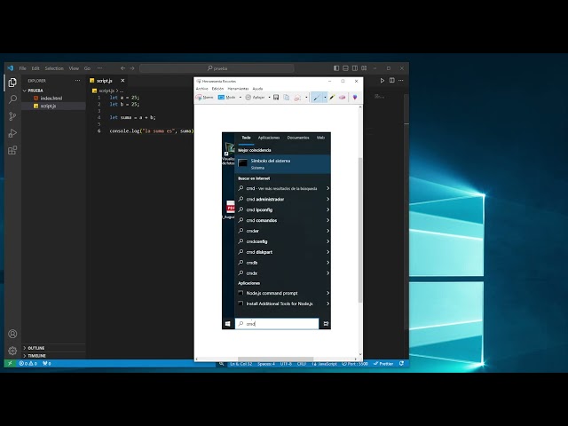The image size is (568, 426).
Task: Run the code with the play icon
Action: click(x=382, y=81)
